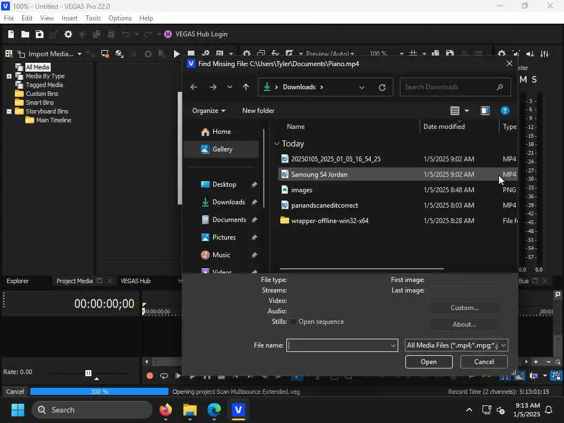This screenshot has width=564, height=423.
Task: Open the view options dropdown arrow
Action: (467, 111)
